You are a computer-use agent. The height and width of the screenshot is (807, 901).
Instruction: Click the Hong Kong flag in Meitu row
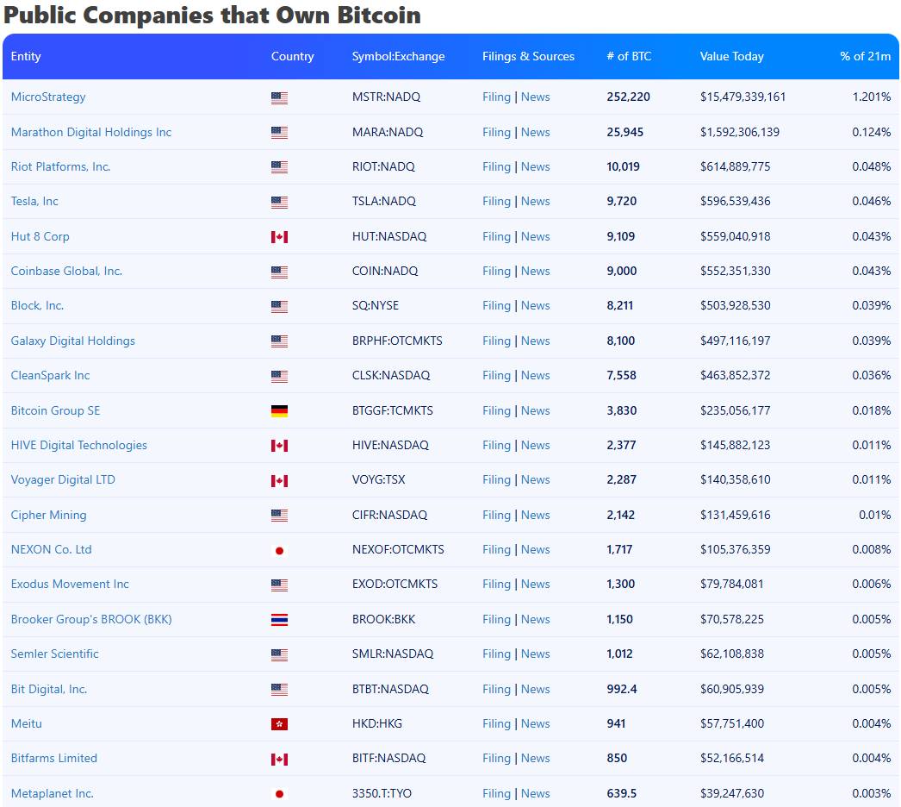279,724
